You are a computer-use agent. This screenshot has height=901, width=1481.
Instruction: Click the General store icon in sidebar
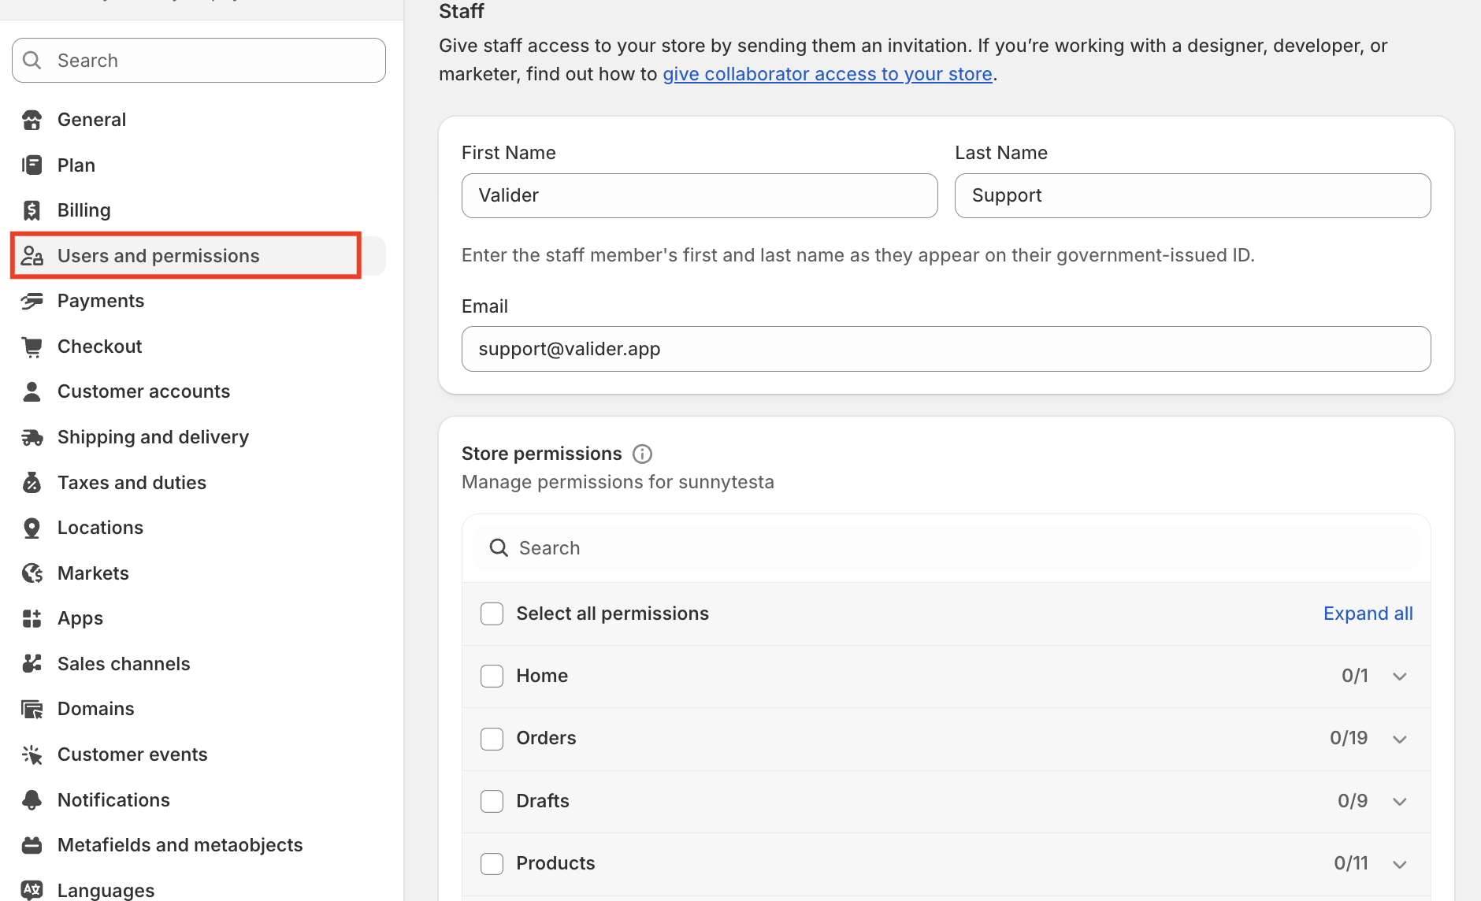pos(32,120)
